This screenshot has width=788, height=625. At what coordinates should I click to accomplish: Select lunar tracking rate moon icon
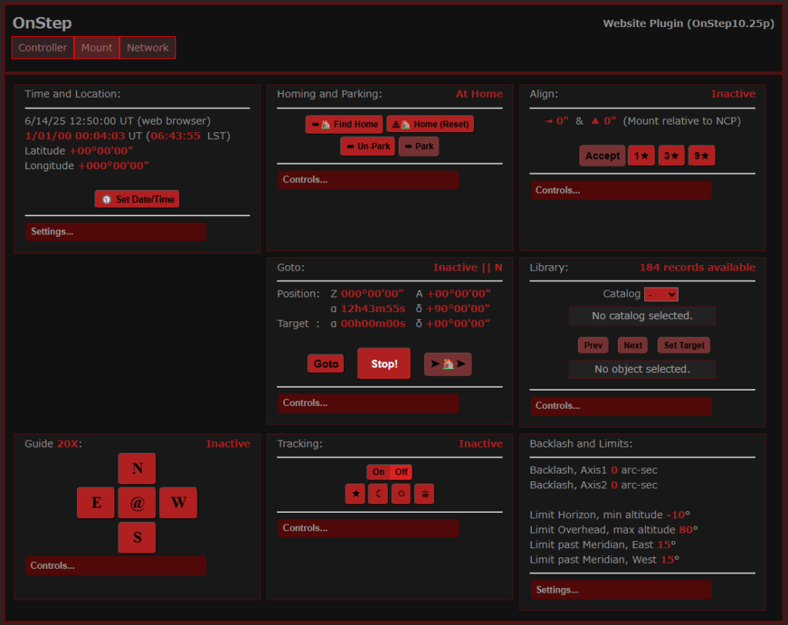[x=378, y=494]
